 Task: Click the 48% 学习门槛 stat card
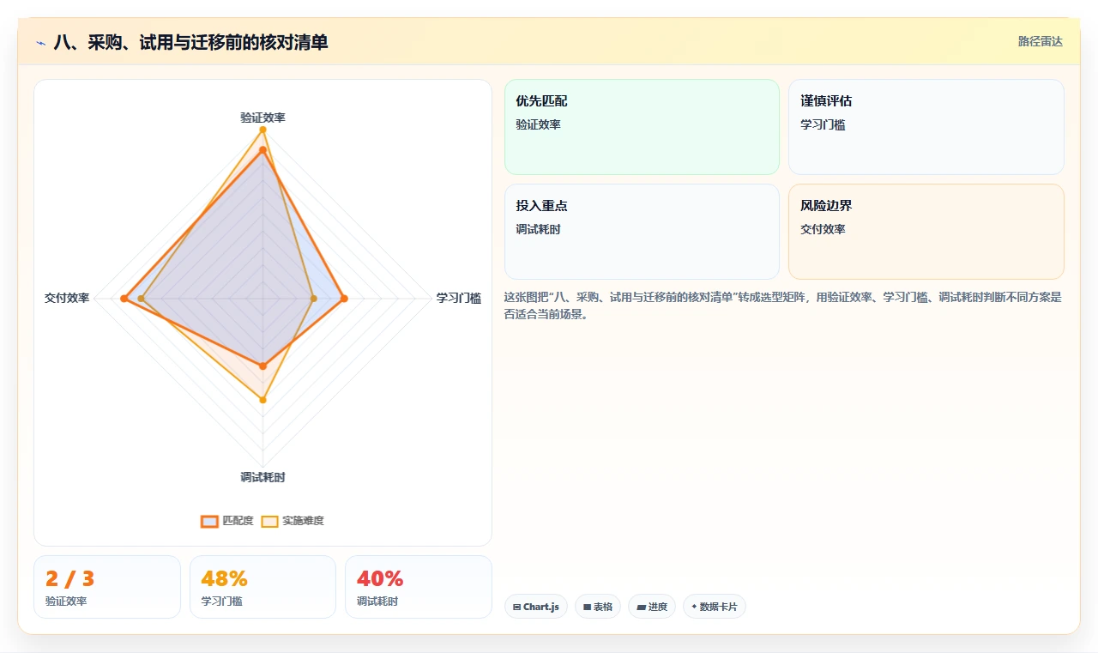262,587
